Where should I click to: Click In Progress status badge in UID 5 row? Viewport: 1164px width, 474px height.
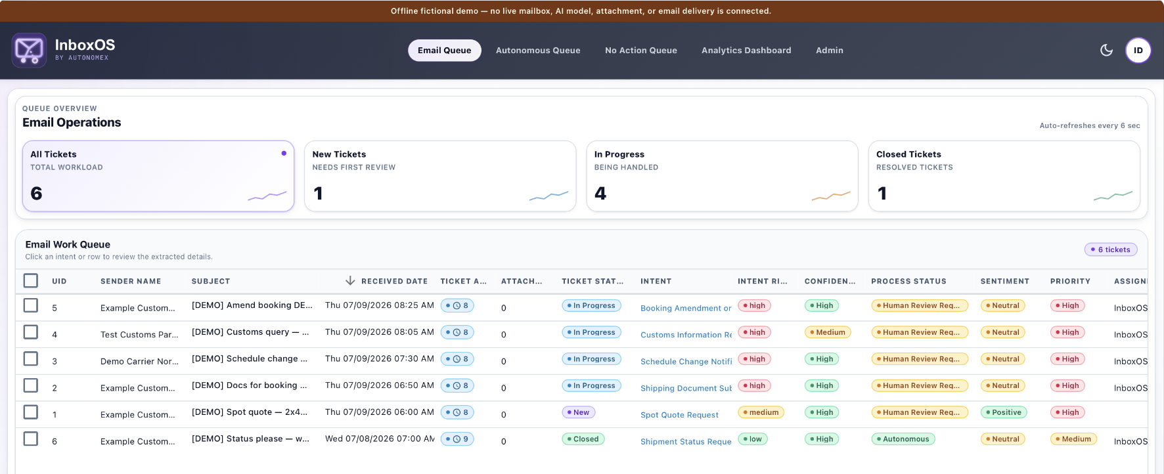click(591, 305)
